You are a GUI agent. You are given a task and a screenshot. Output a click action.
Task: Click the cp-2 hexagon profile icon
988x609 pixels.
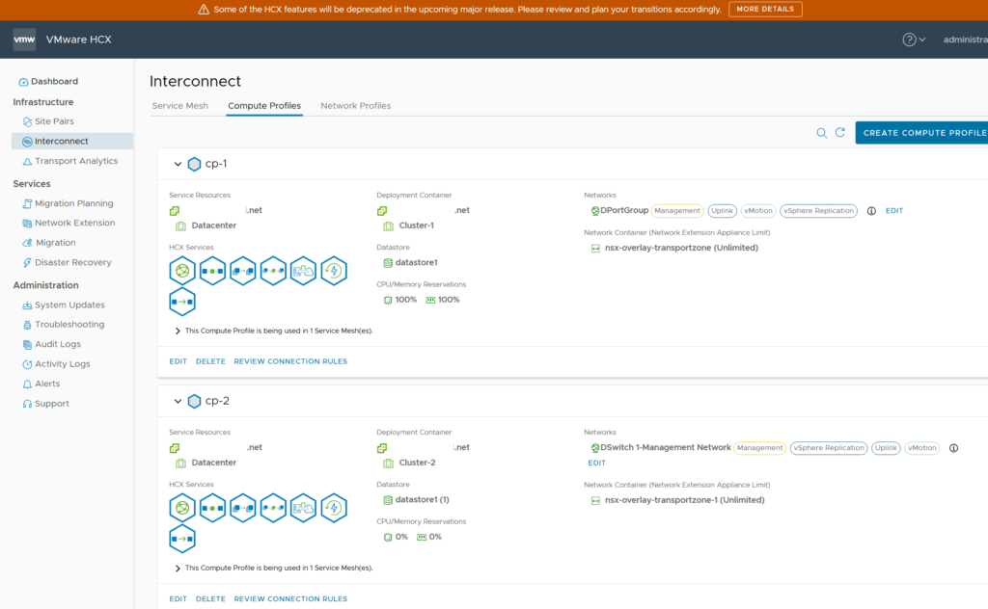tap(195, 401)
